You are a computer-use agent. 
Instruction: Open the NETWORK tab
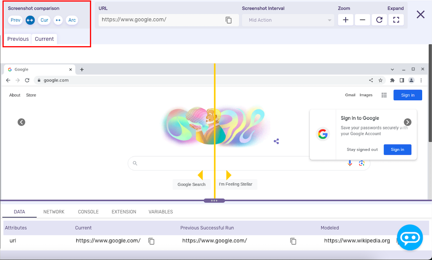coord(54,212)
